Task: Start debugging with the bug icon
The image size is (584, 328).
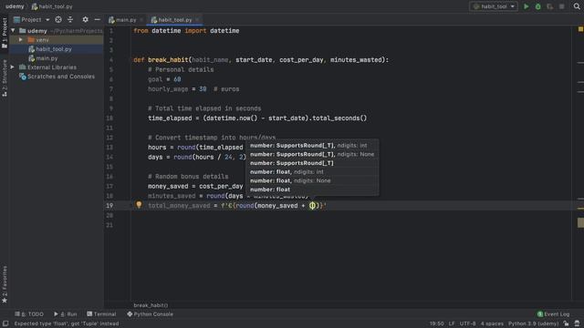Action: coord(537,6)
